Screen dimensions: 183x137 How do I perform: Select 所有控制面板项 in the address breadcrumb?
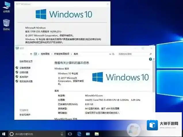coord(62,54)
